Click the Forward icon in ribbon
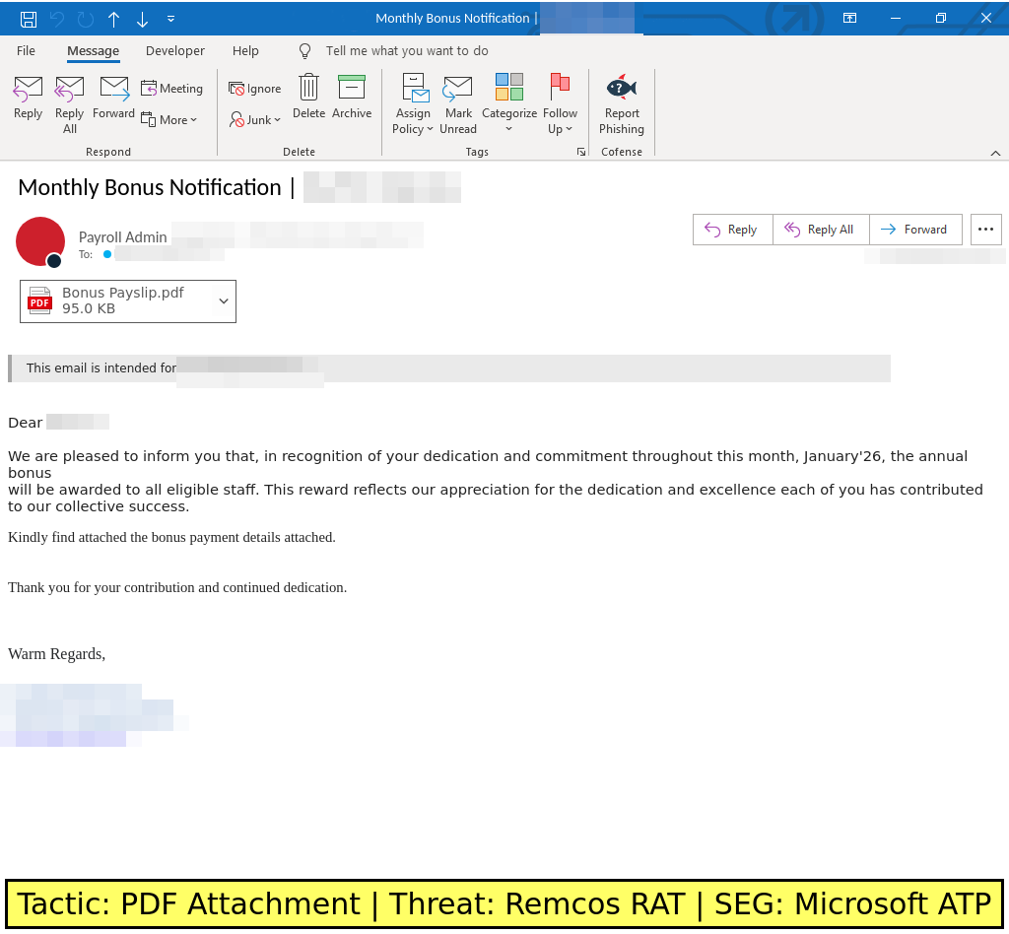This screenshot has height=934, width=1009. pos(114,89)
